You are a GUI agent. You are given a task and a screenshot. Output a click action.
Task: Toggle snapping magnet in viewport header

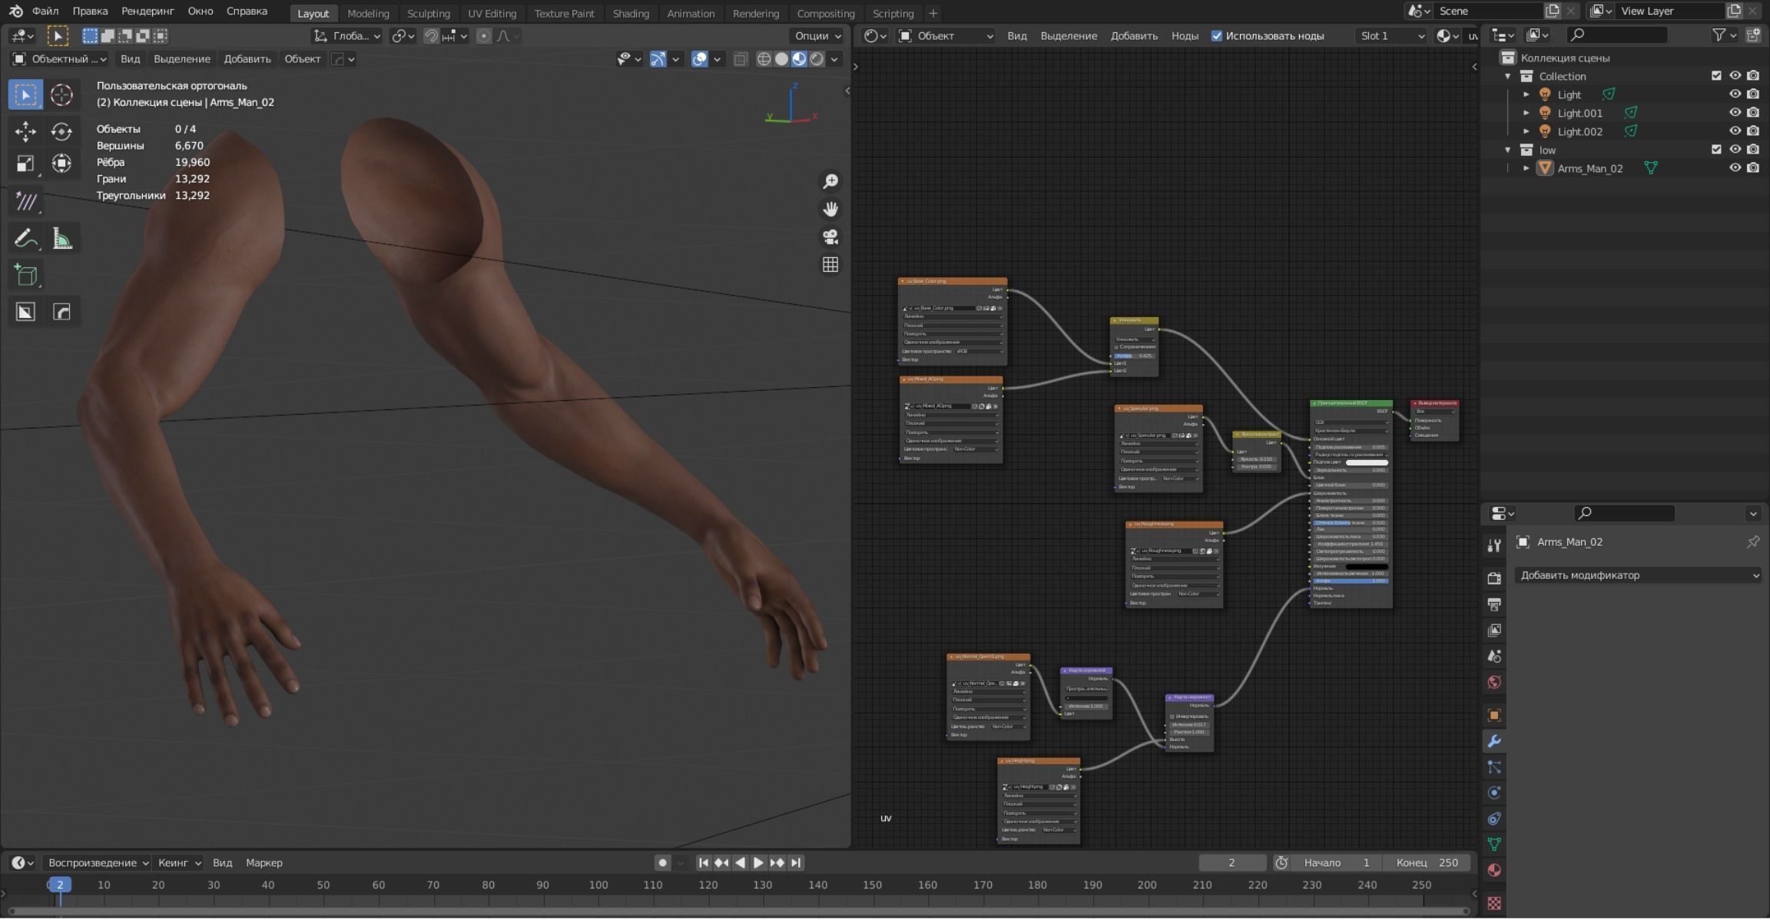[432, 36]
